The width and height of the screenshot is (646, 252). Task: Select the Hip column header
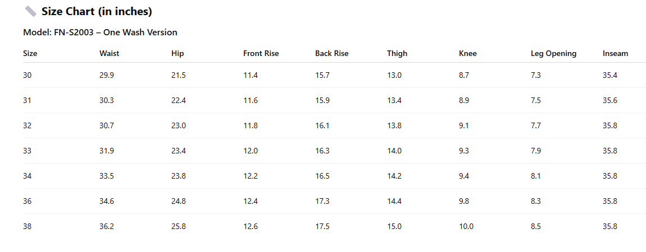click(178, 54)
